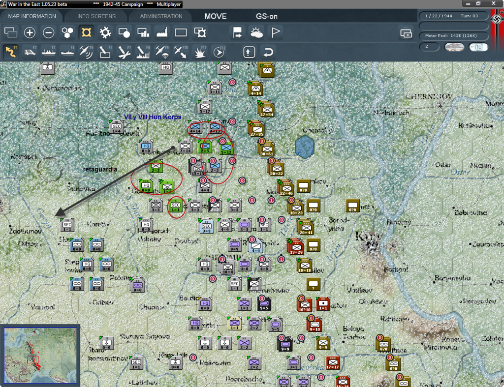Toggle the weather display sun-cloud icon

pos(256,32)
